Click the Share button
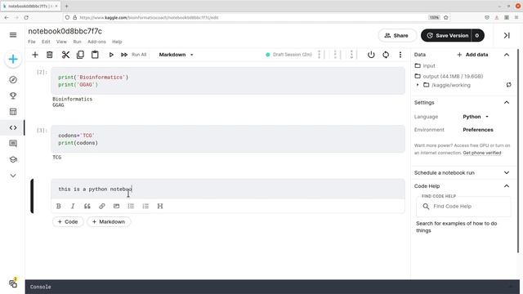Image resolution: width=523 pixels, height=294 pixels. click(x=397, y=35)
